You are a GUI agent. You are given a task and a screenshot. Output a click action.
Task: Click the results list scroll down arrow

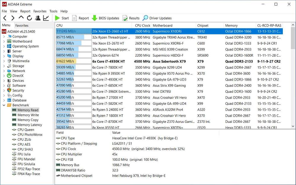pos(293,126)
